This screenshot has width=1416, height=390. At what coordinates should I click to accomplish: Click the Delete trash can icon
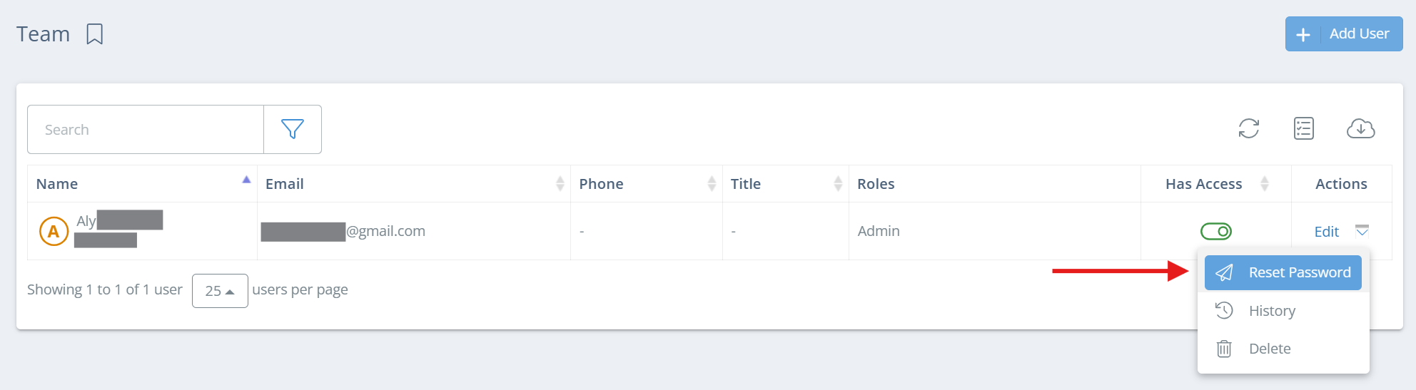[x=1224, y=349]
